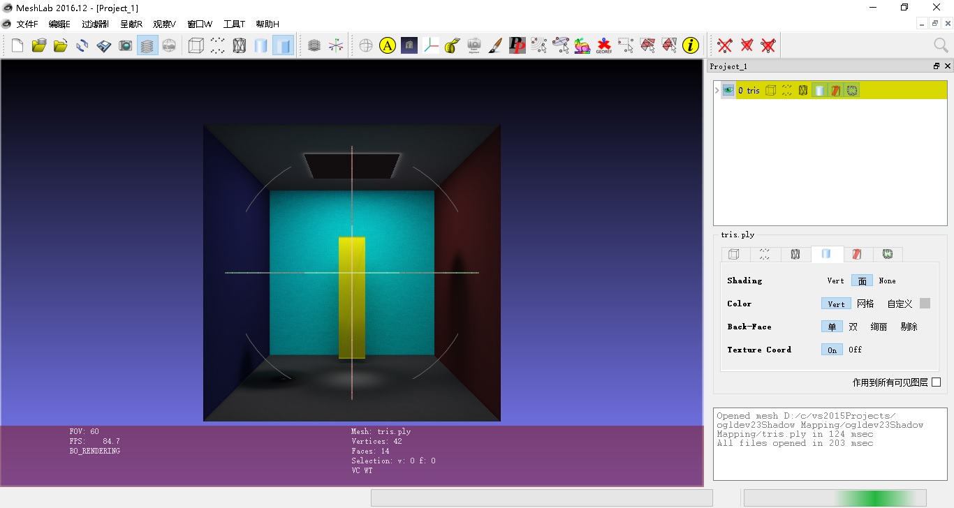954x508 pixels.
Task: Select the reference axis manipulator tool
Action: pyautogui.click(x=431, y=46)
